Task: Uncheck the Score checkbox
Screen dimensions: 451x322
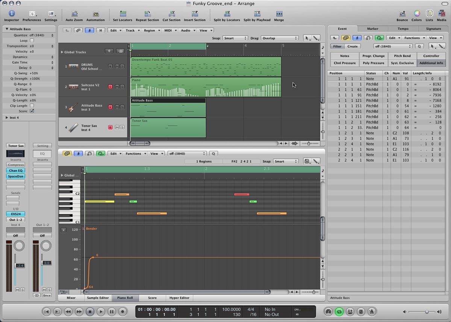Action: [x=32, y=111]
